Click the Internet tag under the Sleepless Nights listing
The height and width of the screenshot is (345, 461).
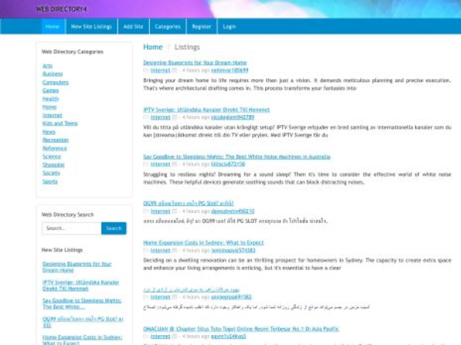tap(161, 164)
